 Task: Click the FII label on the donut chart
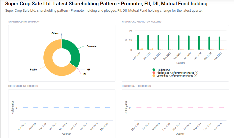84,74
